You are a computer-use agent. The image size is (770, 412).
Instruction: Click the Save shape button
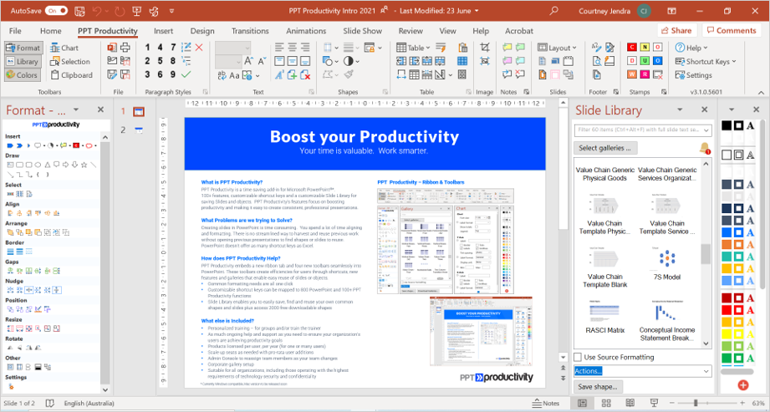point(597,386)
